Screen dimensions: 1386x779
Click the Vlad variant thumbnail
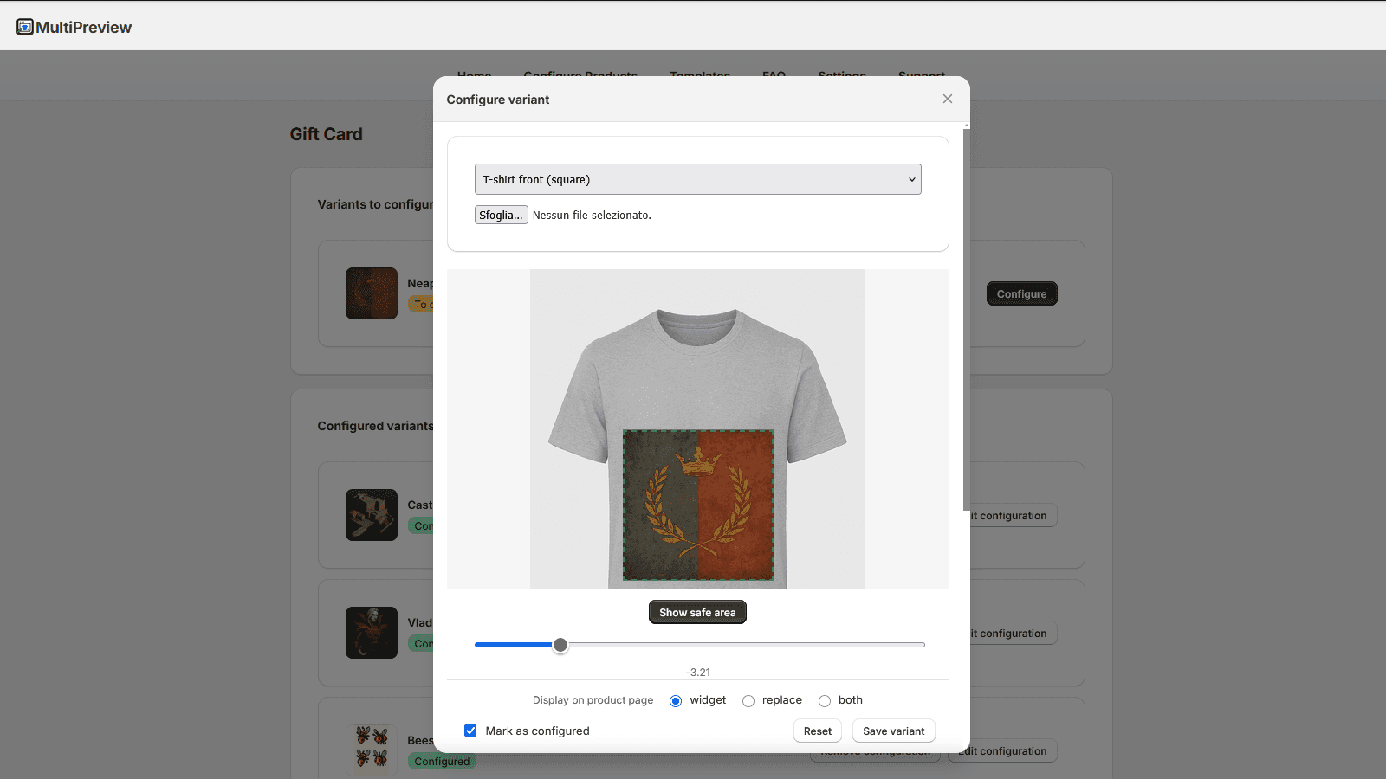[371, 633]
